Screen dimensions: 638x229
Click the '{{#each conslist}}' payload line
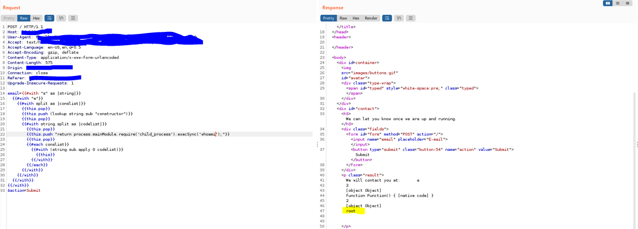click(x=48, y=144)
